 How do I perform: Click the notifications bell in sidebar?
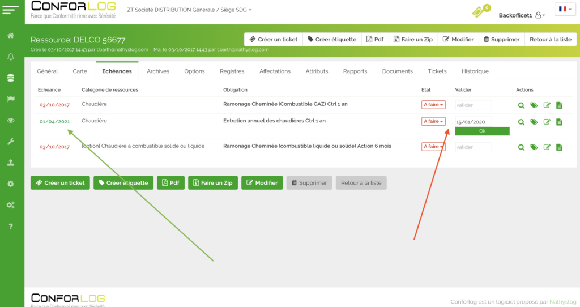(11, 57)
